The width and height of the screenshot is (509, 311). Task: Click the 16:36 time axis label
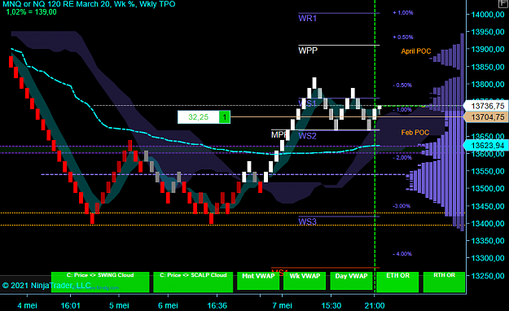(217, 305)
